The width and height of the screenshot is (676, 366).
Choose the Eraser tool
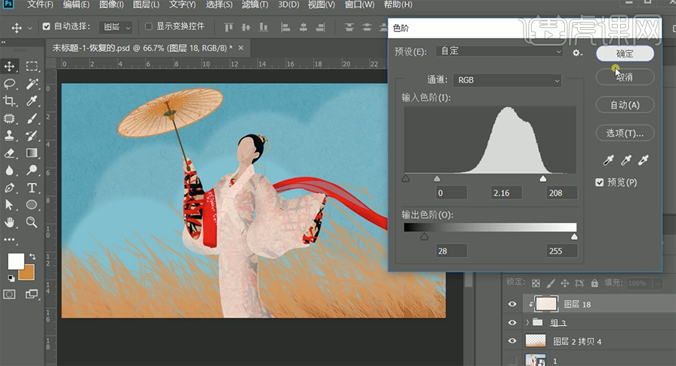click(x=10, y=153)
